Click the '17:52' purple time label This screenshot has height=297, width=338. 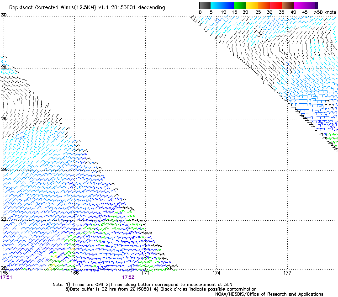click(128, 277)
